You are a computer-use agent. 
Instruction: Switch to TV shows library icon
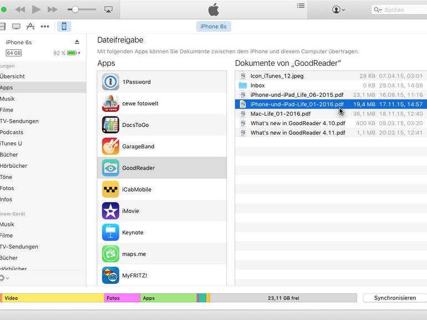(x=16, y=27)
